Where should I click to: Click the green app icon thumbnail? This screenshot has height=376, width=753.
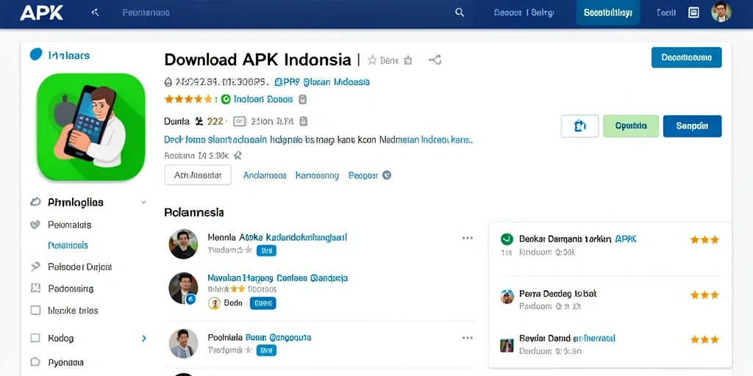(x=90, y=127)
